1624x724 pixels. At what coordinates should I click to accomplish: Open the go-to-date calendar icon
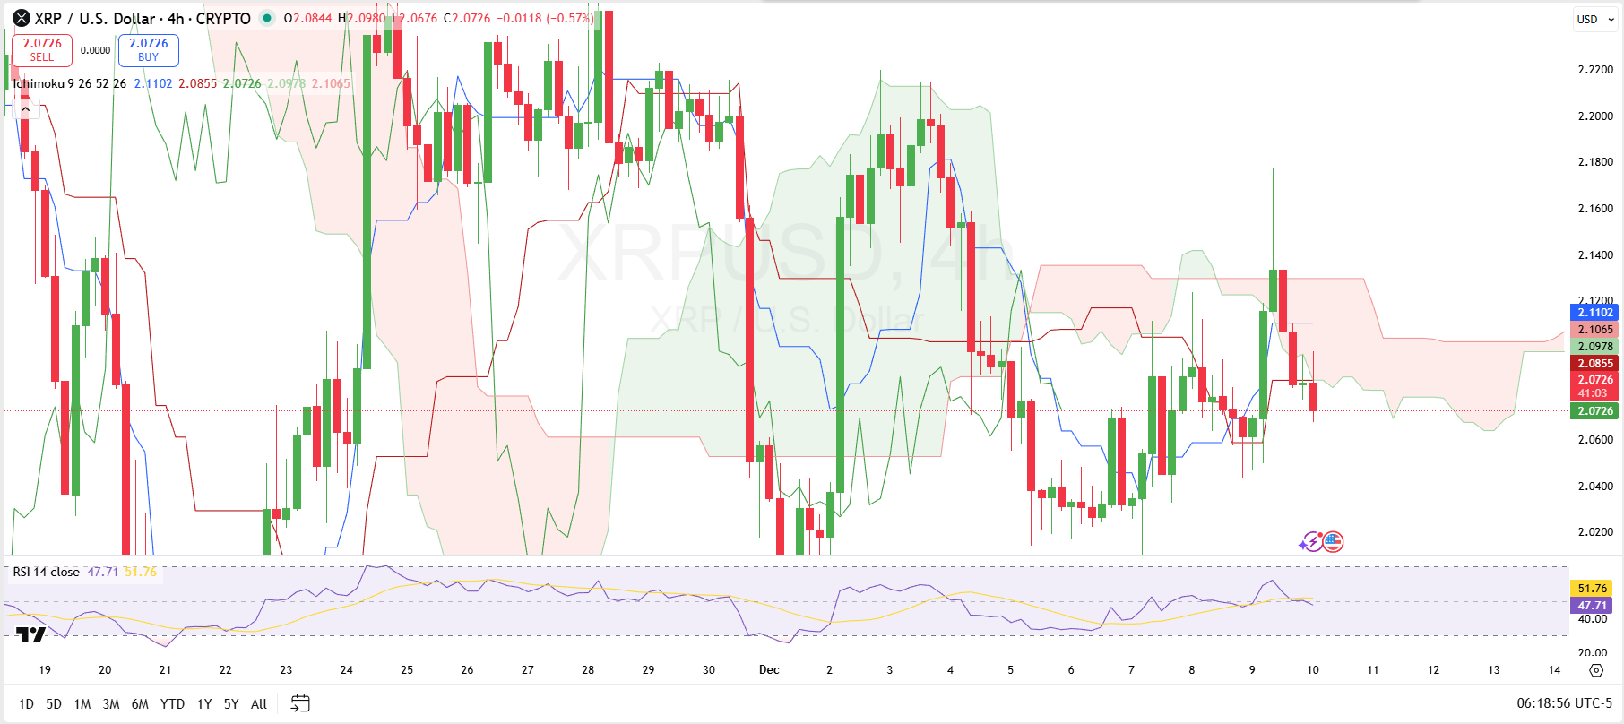pyautogui.click(x=300, y=703)
